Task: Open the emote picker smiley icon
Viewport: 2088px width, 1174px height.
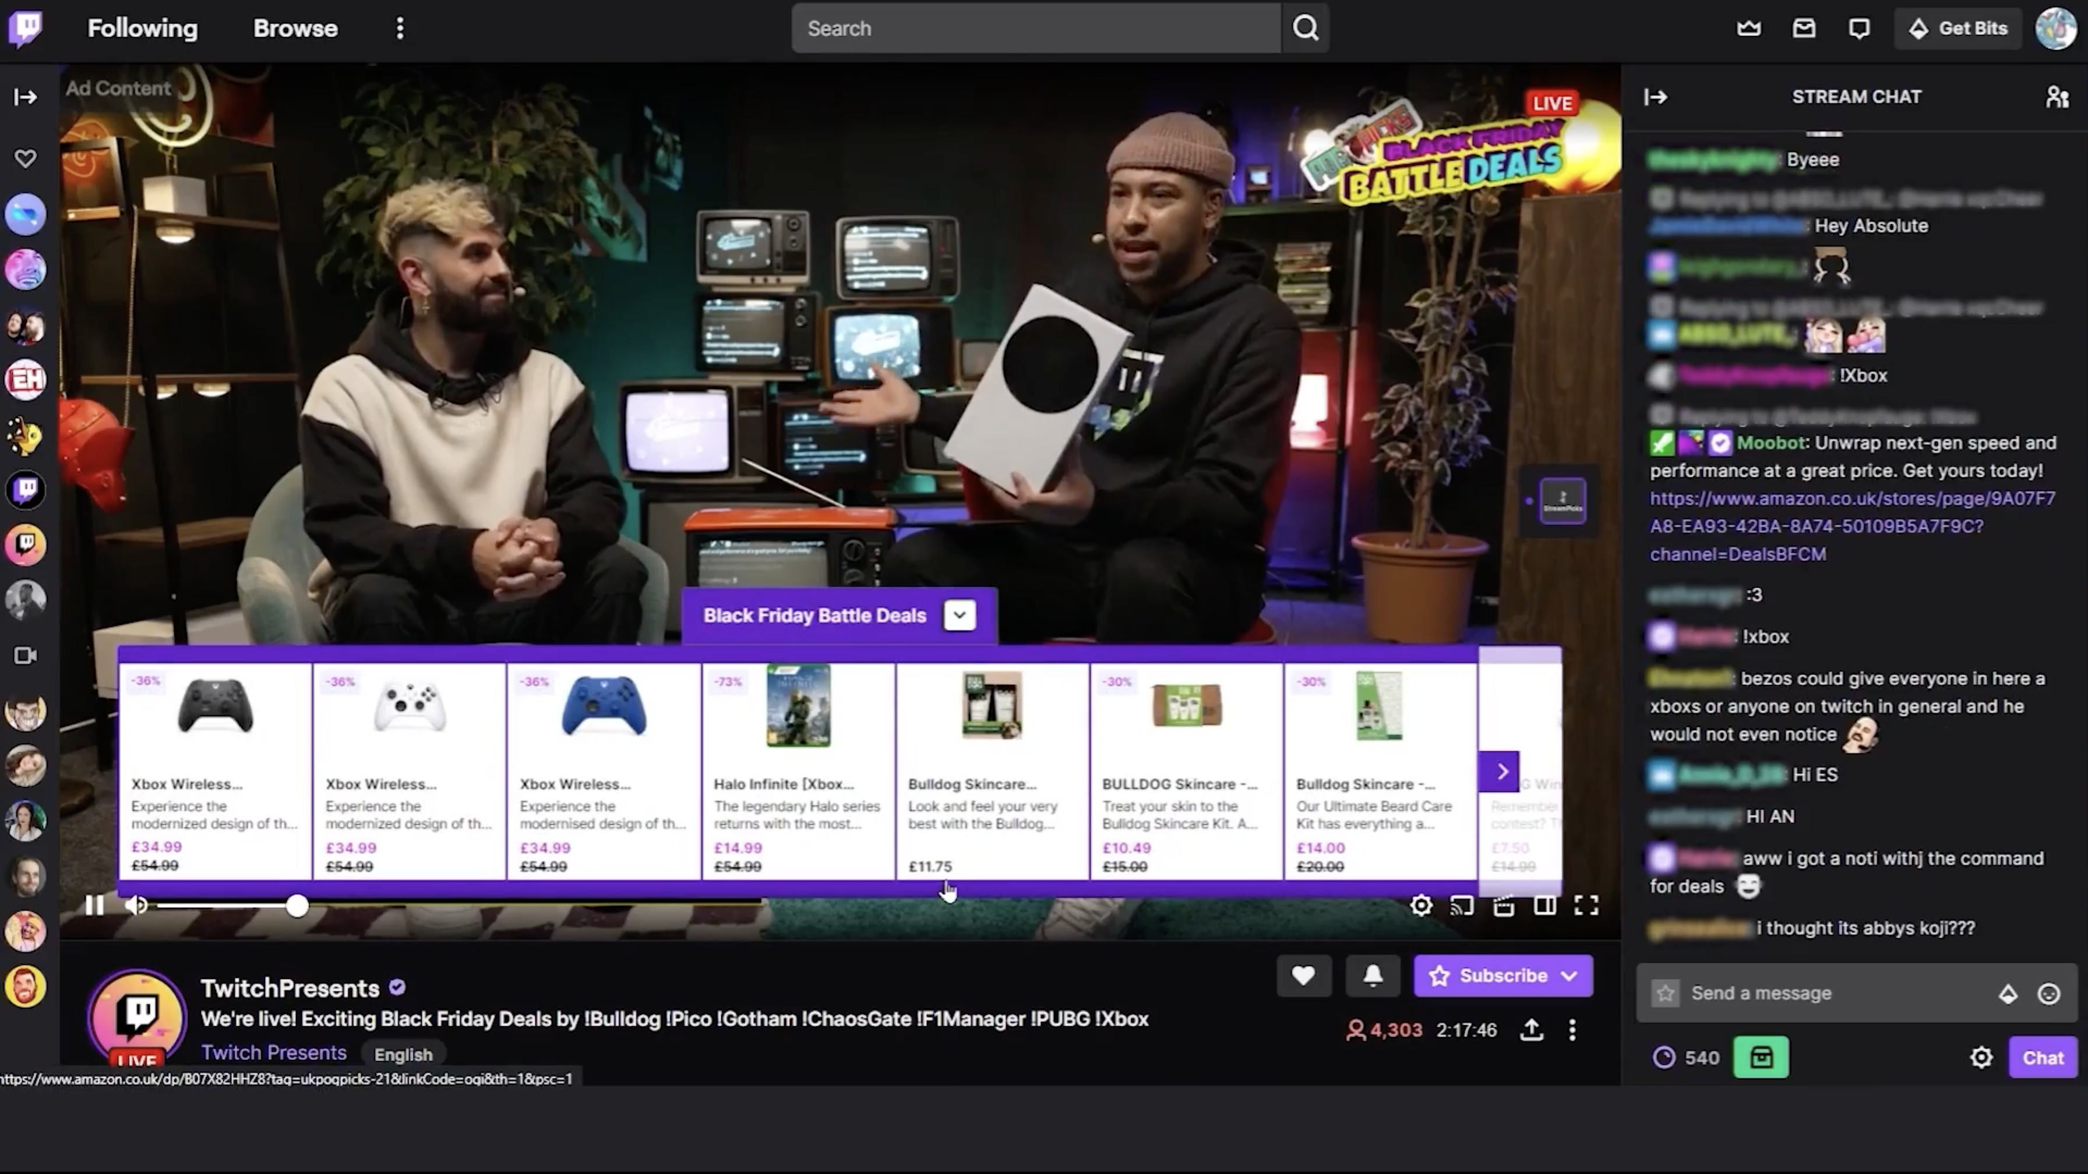Action: [2048, 993]
